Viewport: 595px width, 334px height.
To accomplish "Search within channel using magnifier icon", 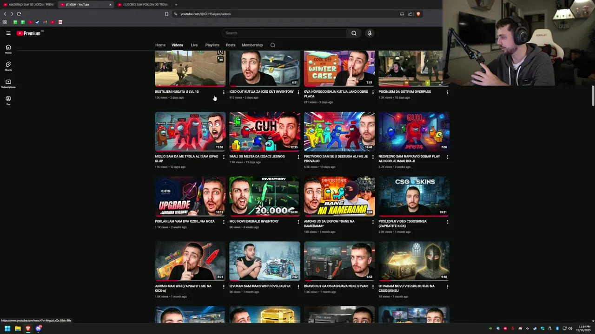I will [x=273, y=45].
